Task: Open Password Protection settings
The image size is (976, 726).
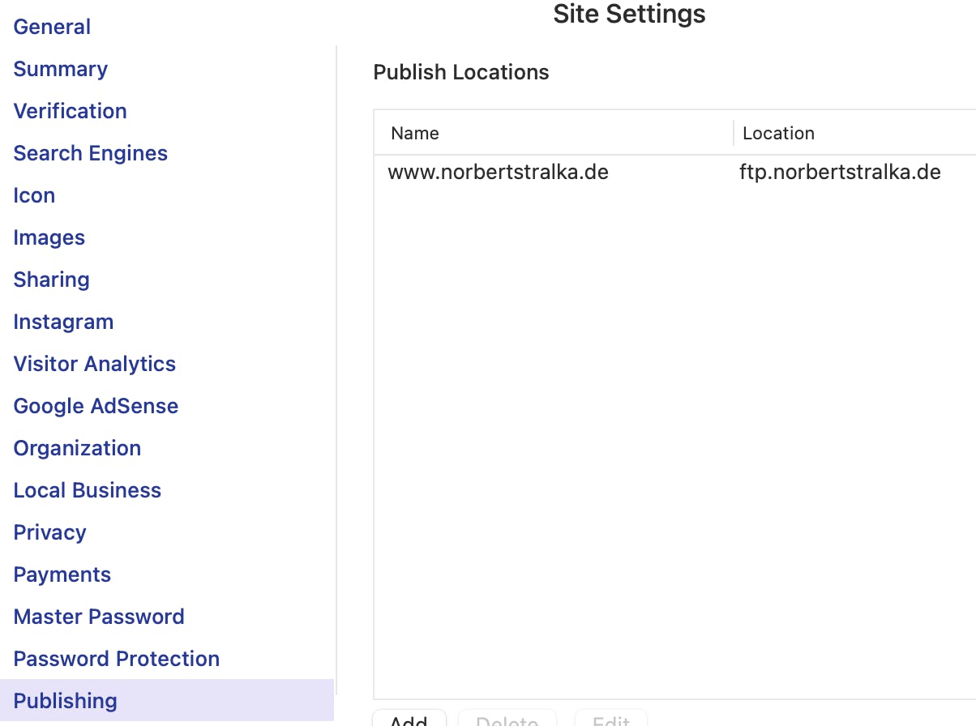Action: (x=117, y=659)
